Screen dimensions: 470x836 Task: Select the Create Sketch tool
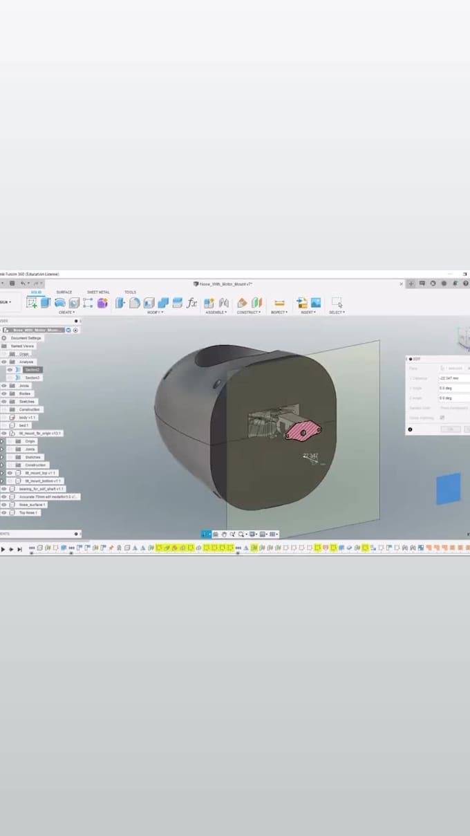[32, 302]
